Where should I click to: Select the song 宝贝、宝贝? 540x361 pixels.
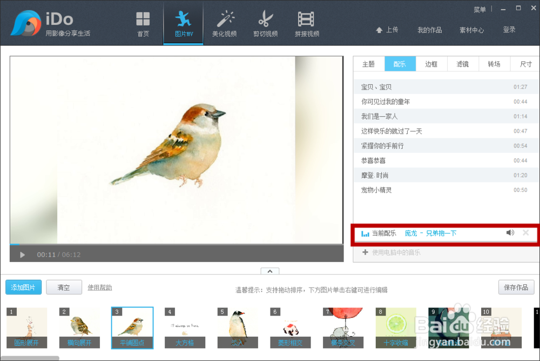click(x=447, y=87)
